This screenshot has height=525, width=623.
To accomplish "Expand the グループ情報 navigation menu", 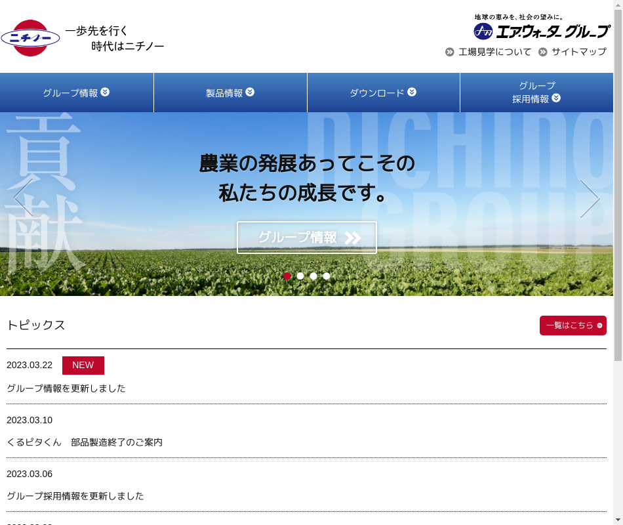I will (x=77, y=93).
